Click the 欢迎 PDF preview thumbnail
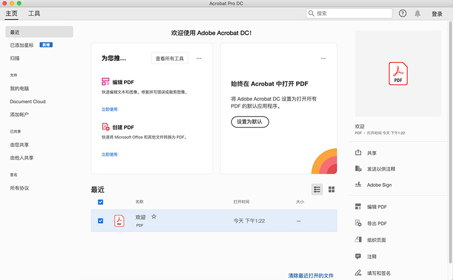 point(398,74)
